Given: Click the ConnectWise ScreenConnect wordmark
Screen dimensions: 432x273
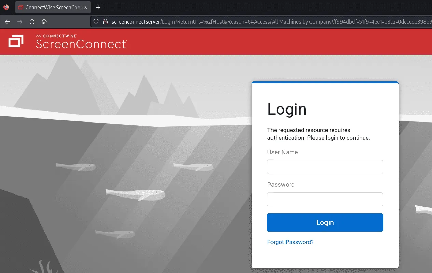Looking at the screenshot, I should point(81,42).
